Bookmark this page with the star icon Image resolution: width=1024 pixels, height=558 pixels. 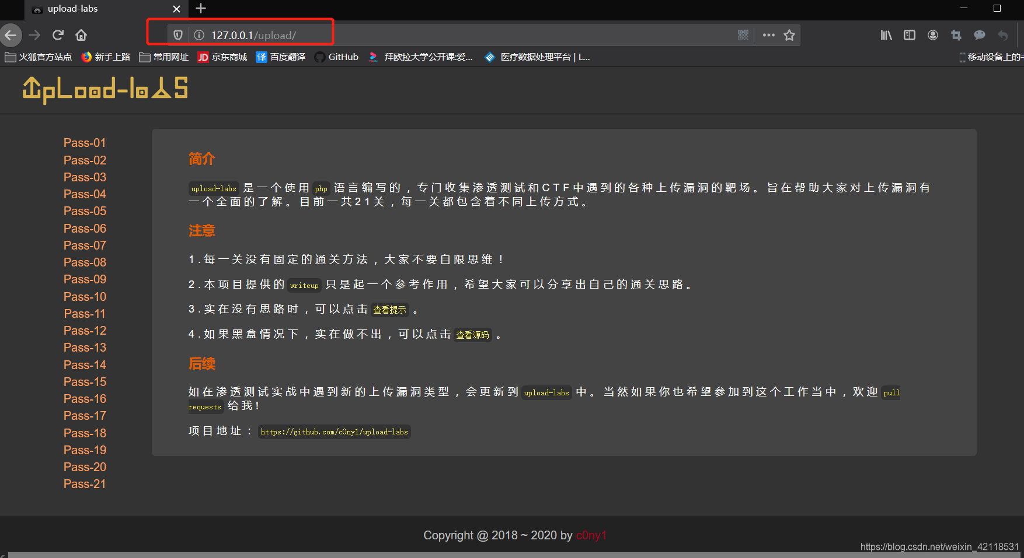coord(789,35)
